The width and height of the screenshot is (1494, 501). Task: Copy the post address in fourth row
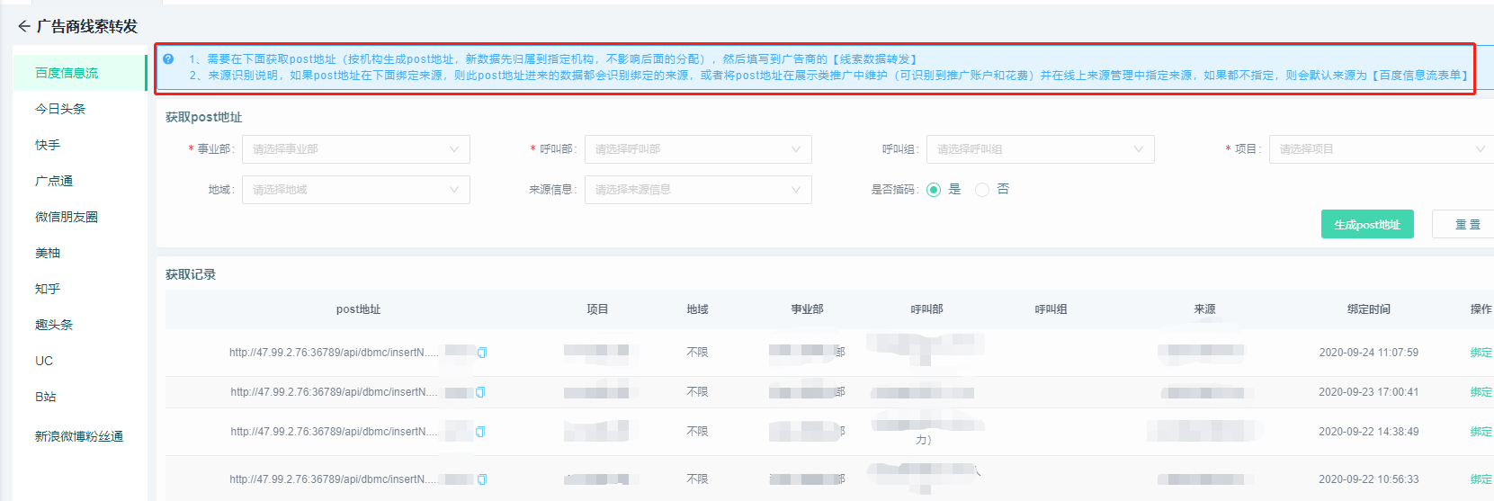(481, 479)
